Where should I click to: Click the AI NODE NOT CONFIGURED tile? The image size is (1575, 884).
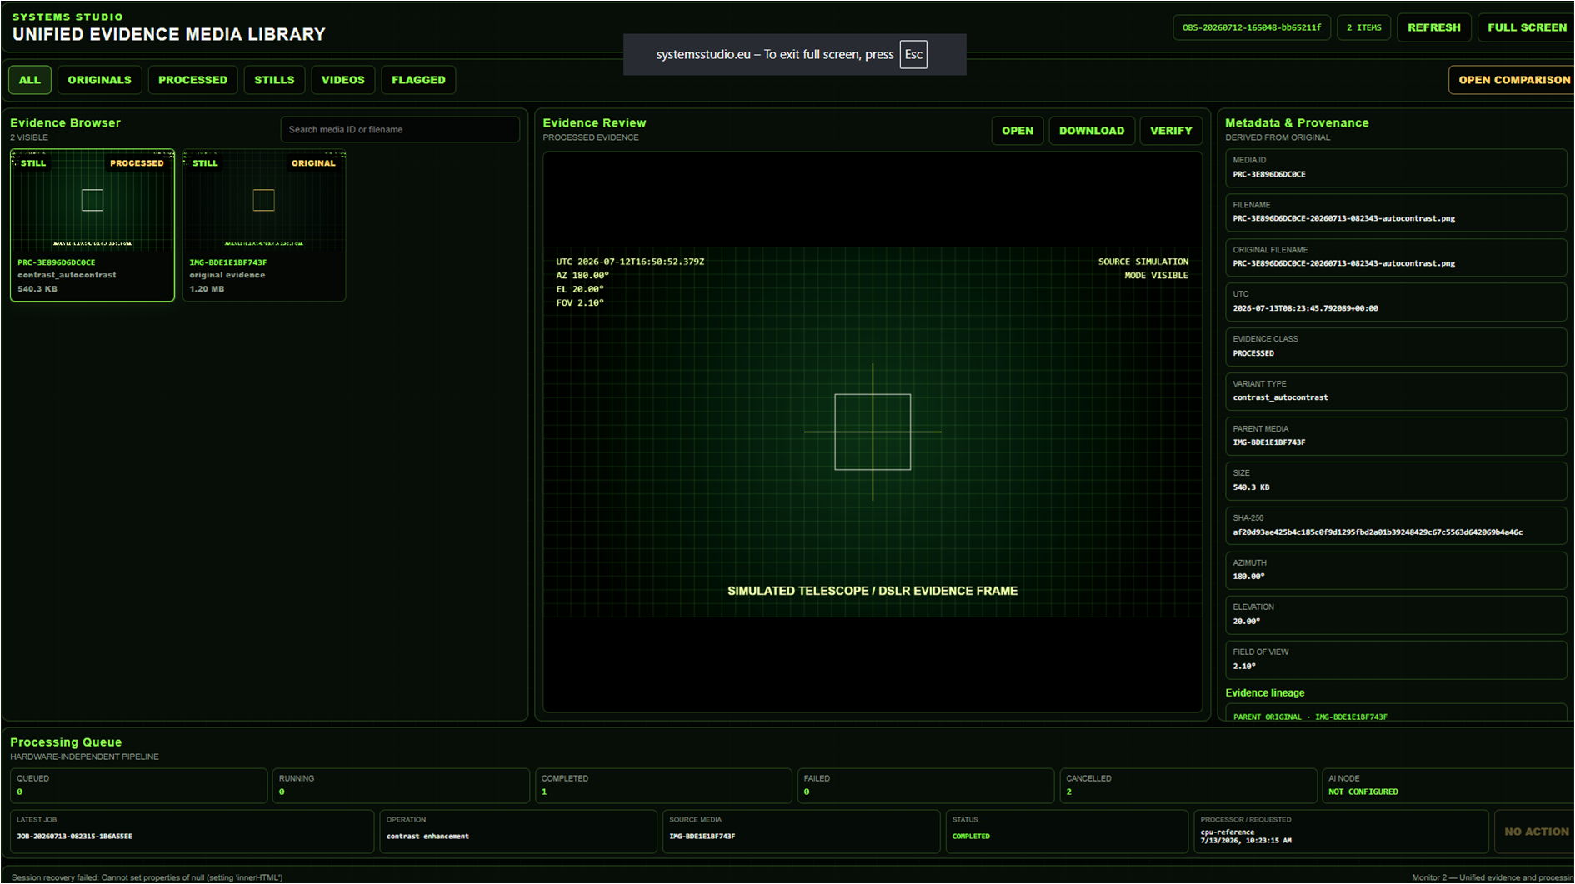(x=1448, y=785)
